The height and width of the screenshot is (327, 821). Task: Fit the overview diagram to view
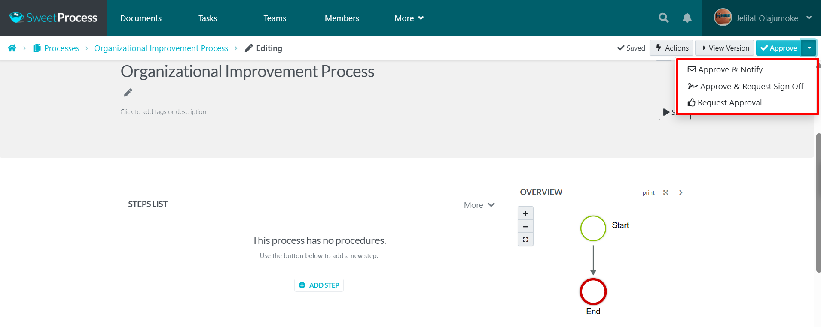pos(525,240)
